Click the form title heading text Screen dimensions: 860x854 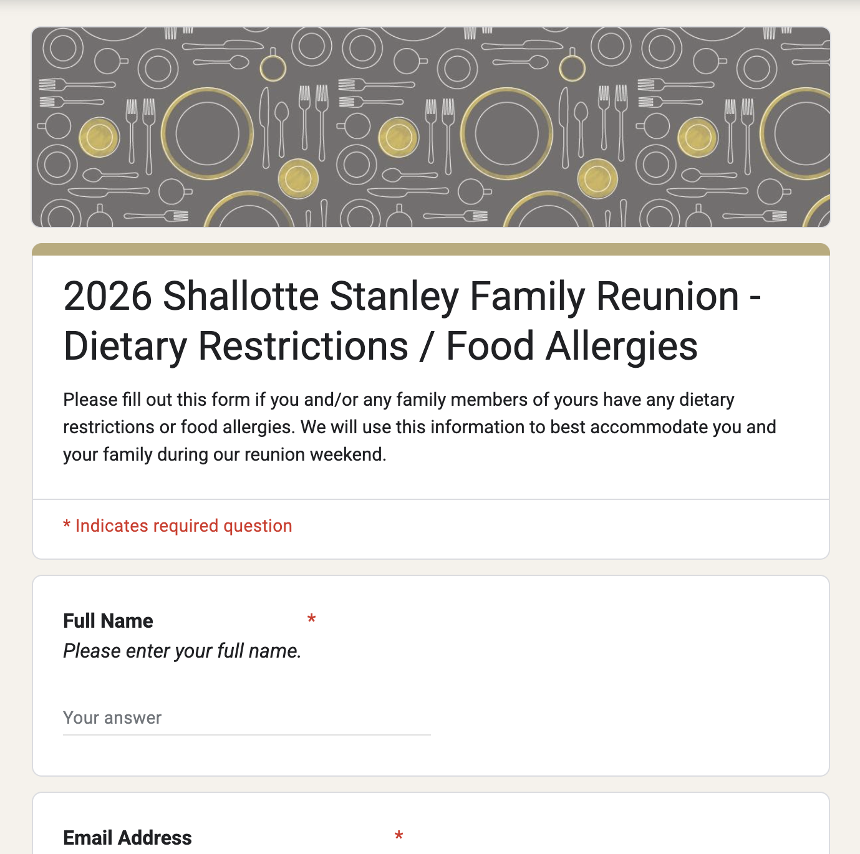tap(412, 320)
